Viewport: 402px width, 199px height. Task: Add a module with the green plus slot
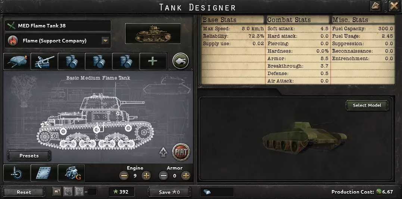pyautogui.click(x=153, y=61)
